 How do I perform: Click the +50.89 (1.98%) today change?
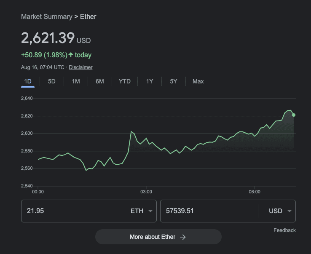(x=56, y=55)
